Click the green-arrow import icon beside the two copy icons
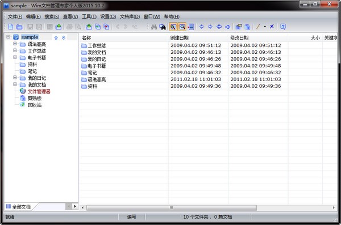 [x=89, y=27]
